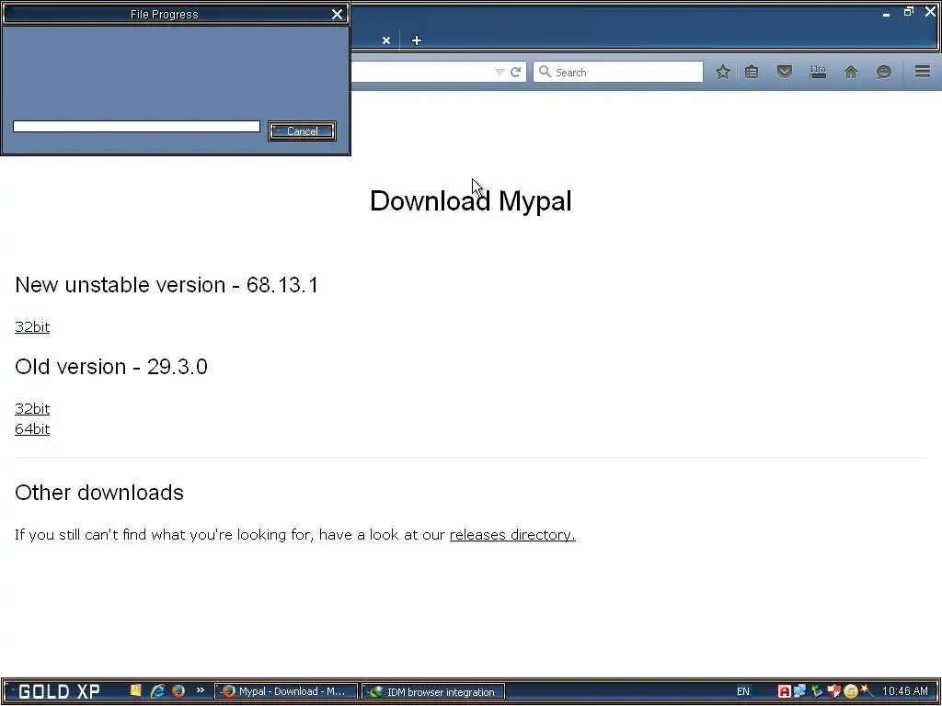Download 32bit of unstable version 68.13.1
This screenshot has width=942, height=706.
32,326
